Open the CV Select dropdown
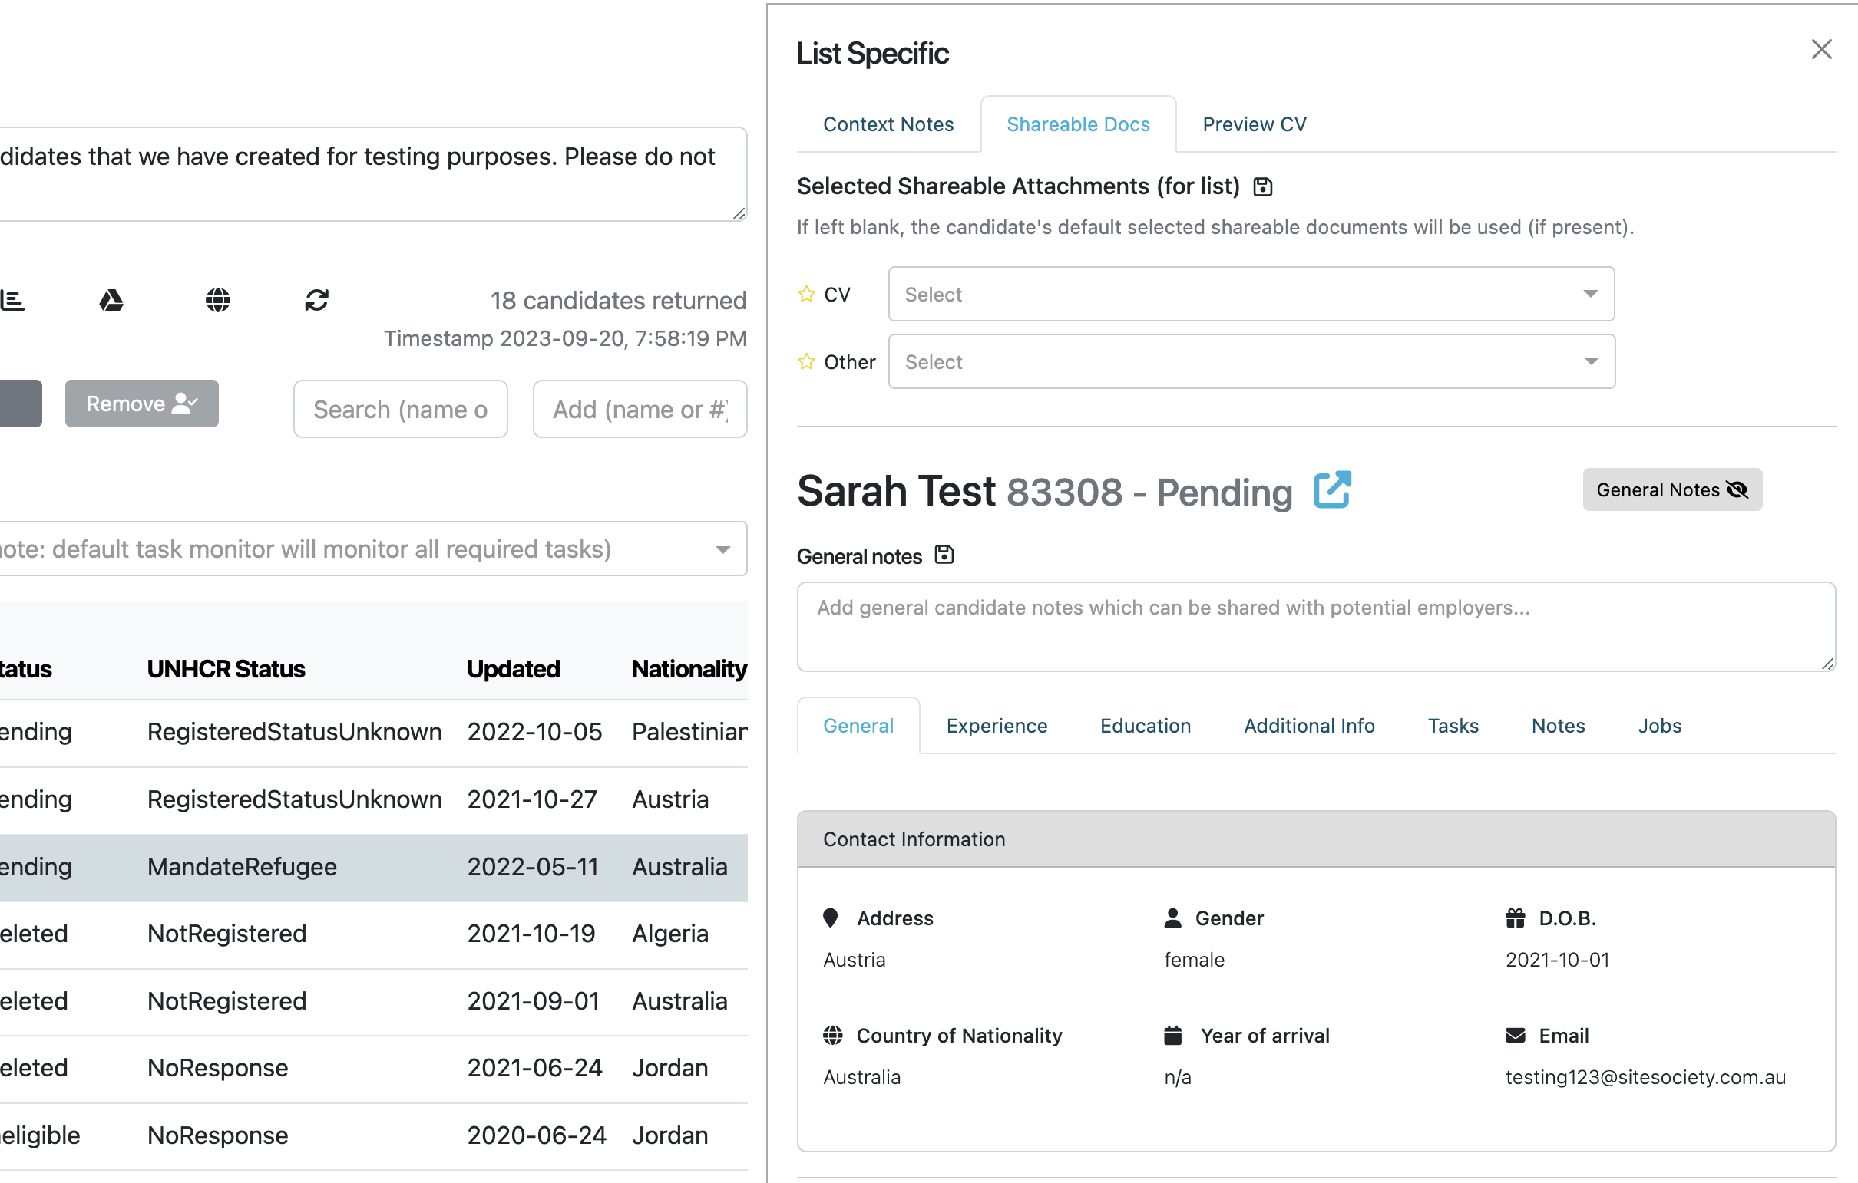 1250,294
